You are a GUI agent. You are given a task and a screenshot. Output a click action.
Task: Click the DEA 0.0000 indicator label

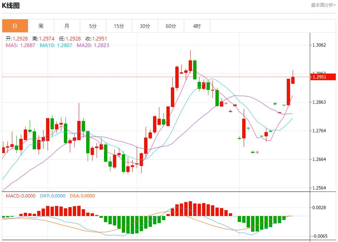[82, 196]
